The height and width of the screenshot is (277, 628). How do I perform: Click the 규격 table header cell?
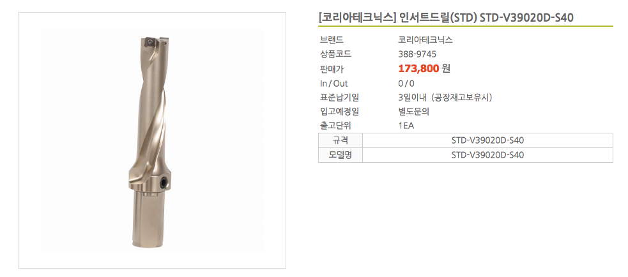coord(341,140)
